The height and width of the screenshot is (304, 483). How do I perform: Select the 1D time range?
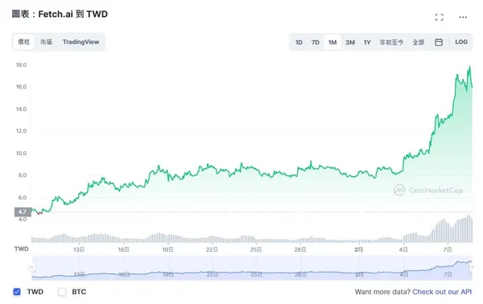299,42
